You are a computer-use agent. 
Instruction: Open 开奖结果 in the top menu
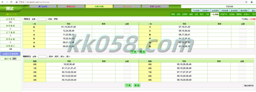pyautogui.click(x=224, y=10)
